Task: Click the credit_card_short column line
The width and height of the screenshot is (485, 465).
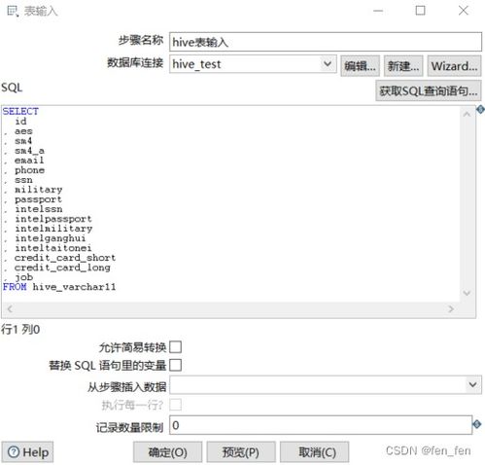Action: point(65,258)
